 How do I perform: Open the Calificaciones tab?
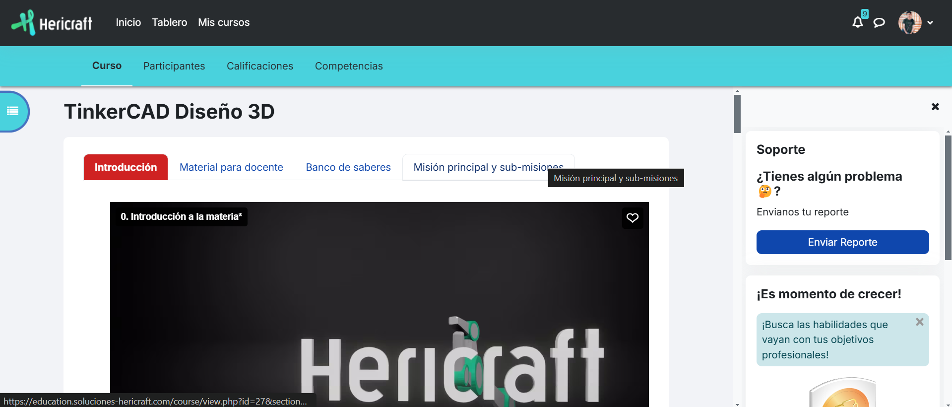click(x=259, y=66)
